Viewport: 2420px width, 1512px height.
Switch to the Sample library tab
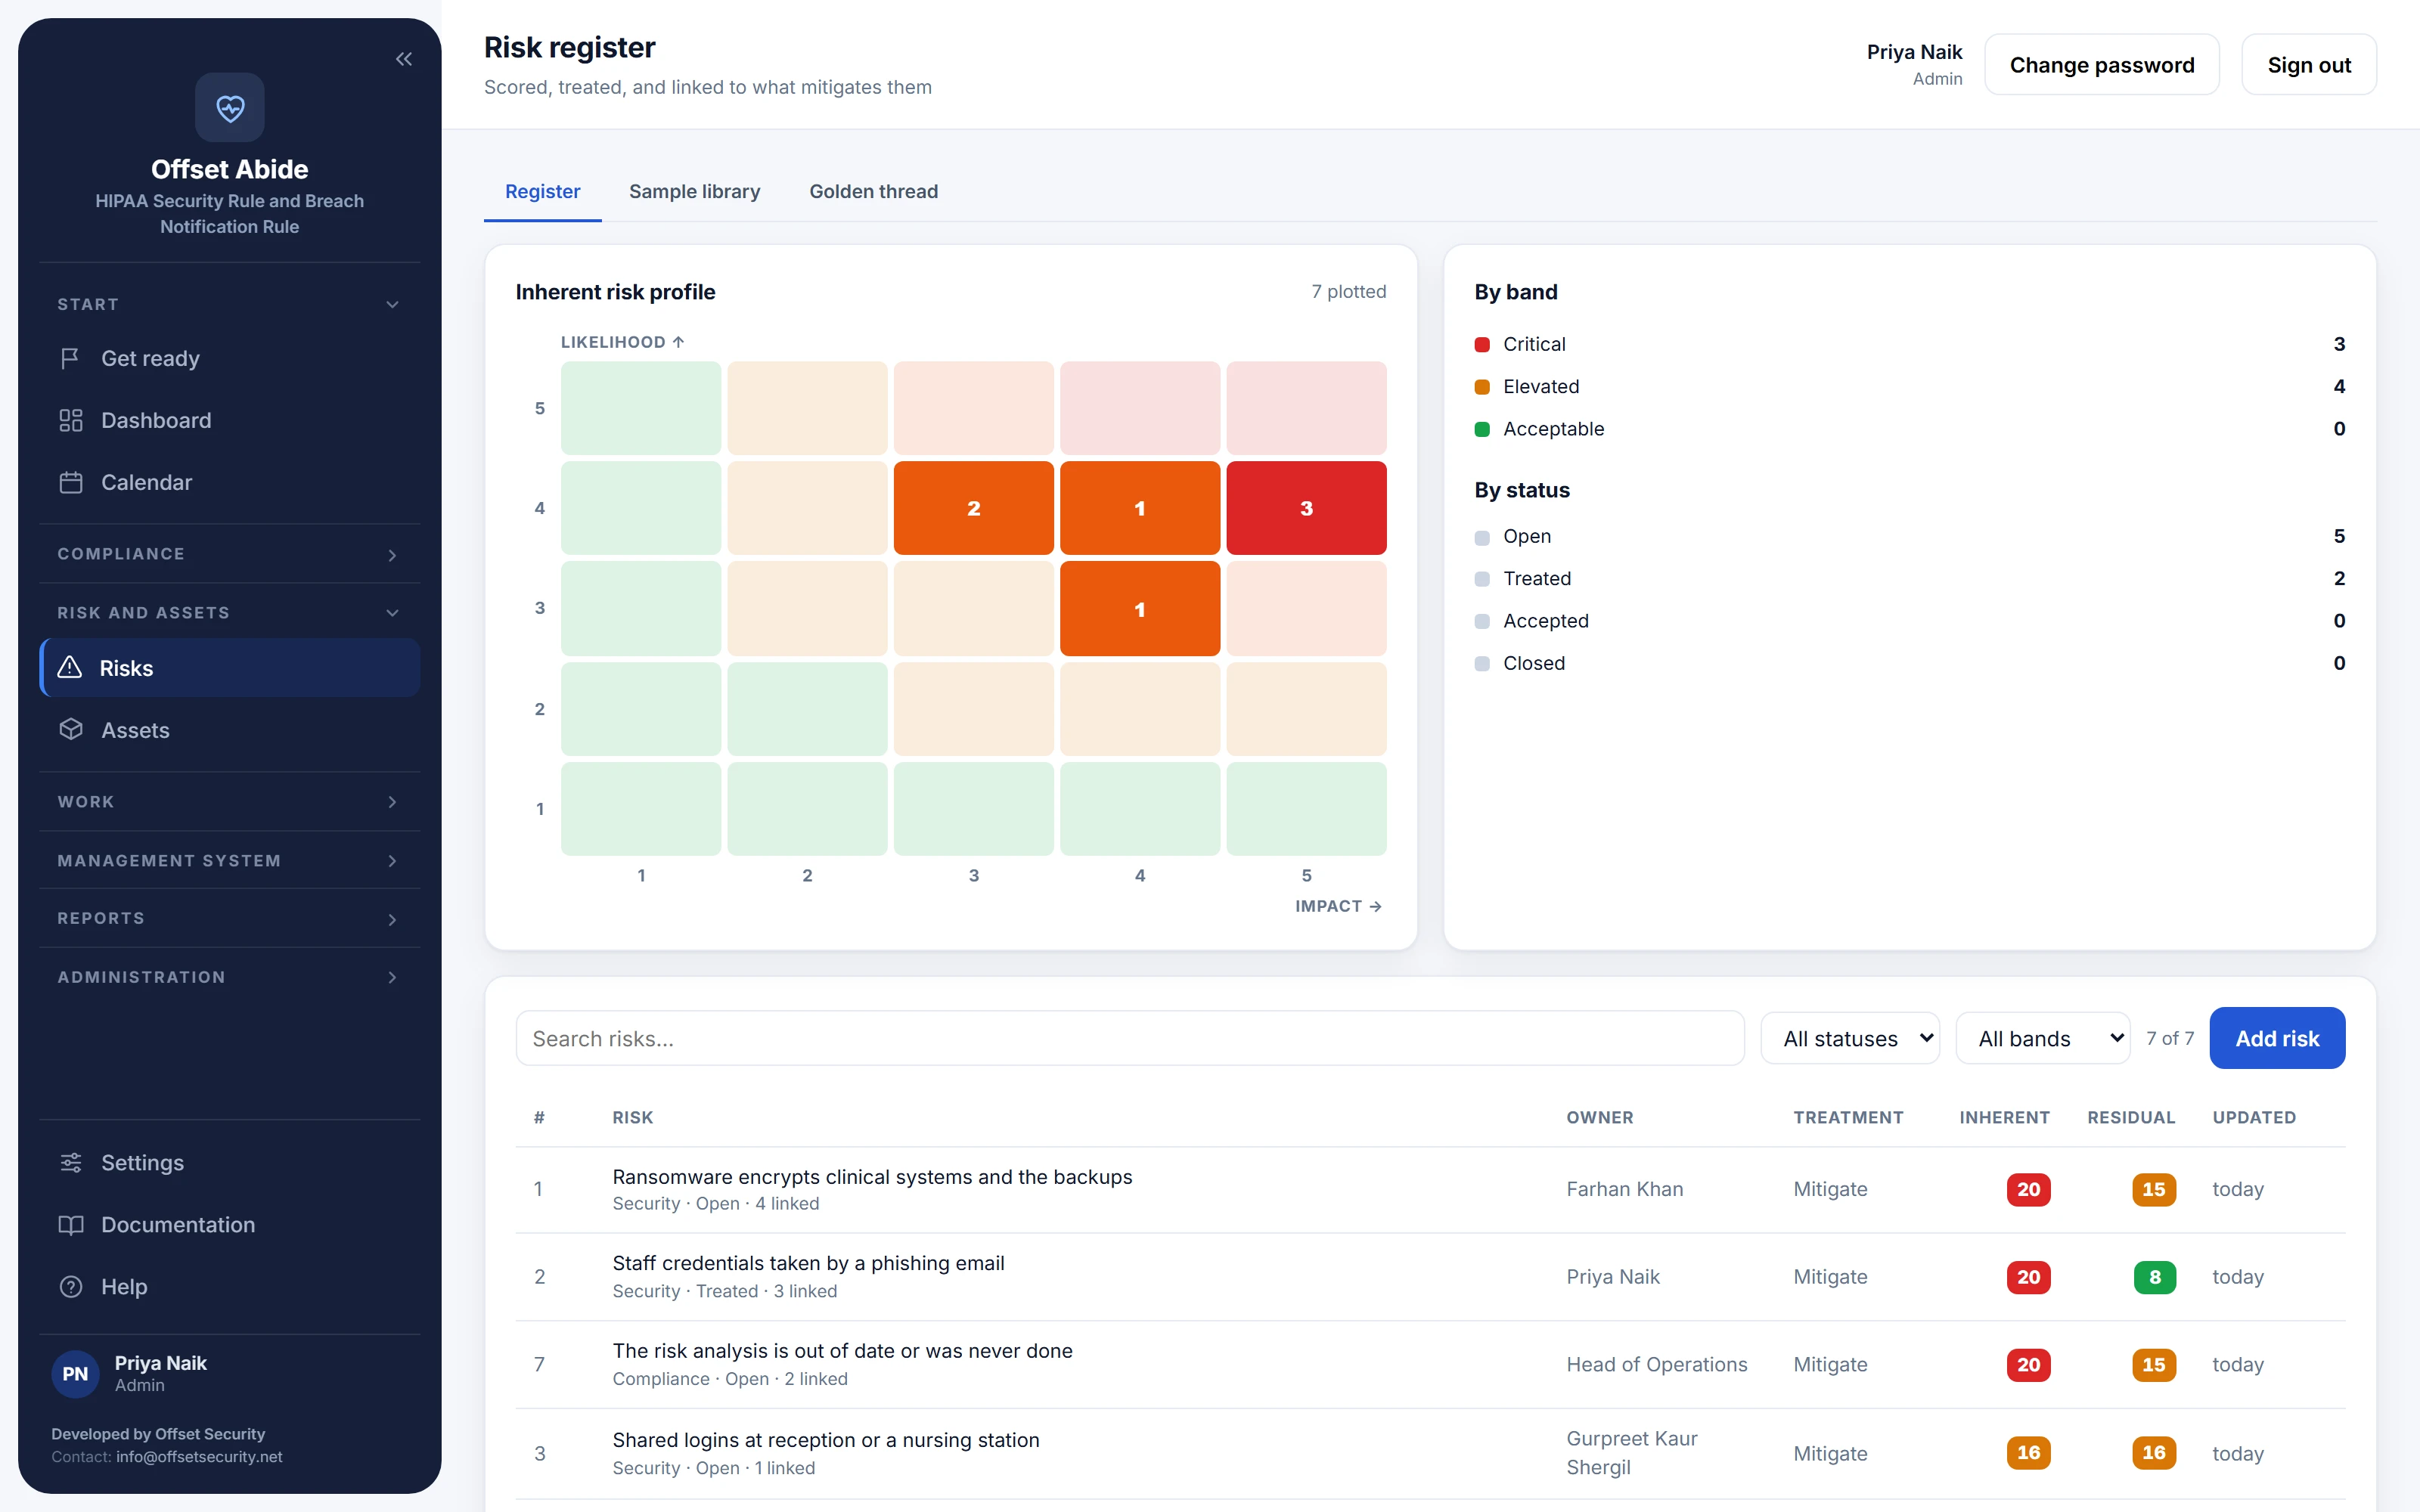point(695,191)
